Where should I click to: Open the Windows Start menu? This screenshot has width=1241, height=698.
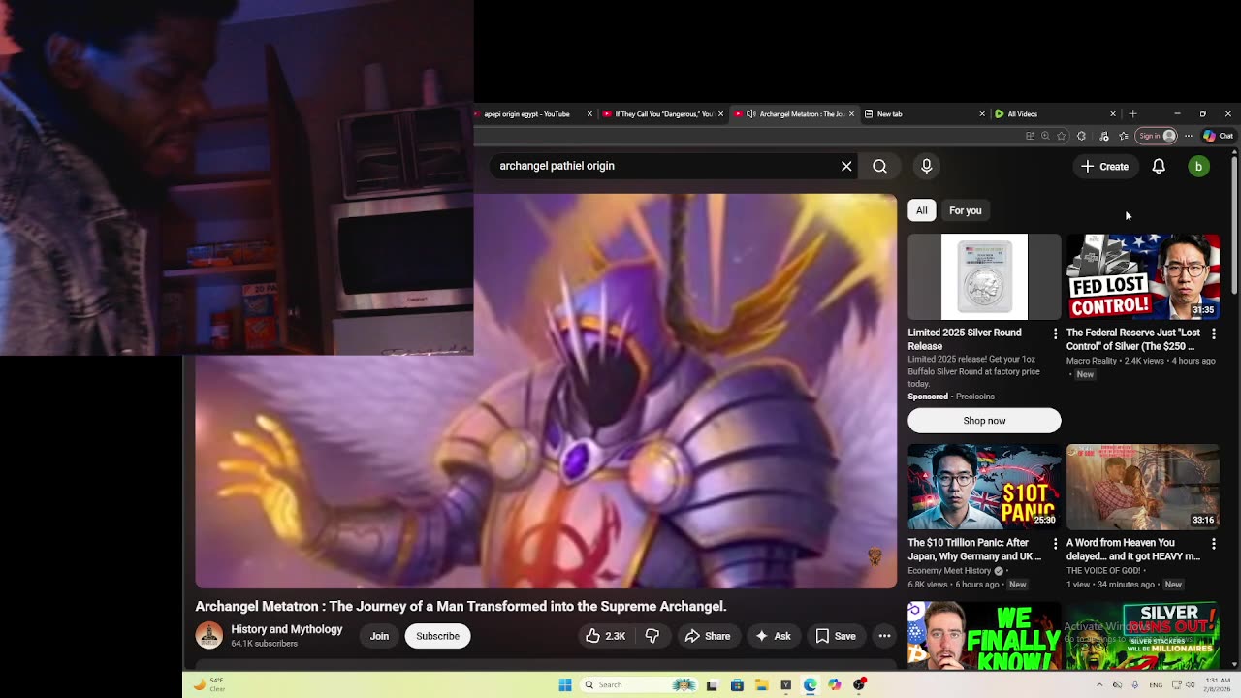click(565, 684)
